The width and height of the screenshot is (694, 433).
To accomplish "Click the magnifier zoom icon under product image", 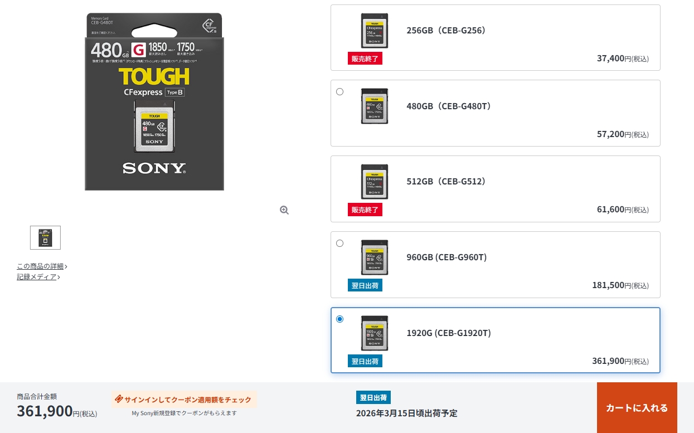I will (x=284, y=210).
